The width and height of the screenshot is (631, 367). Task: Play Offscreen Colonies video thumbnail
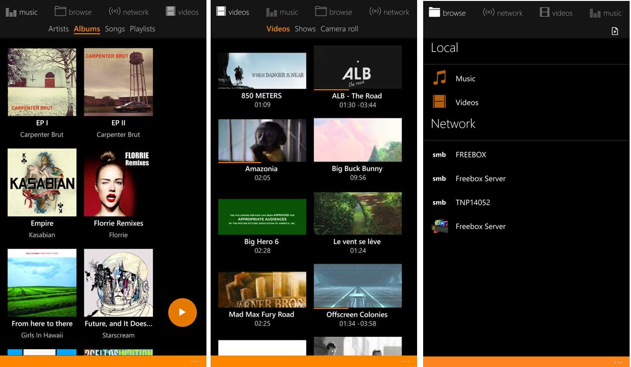(358, 286)
